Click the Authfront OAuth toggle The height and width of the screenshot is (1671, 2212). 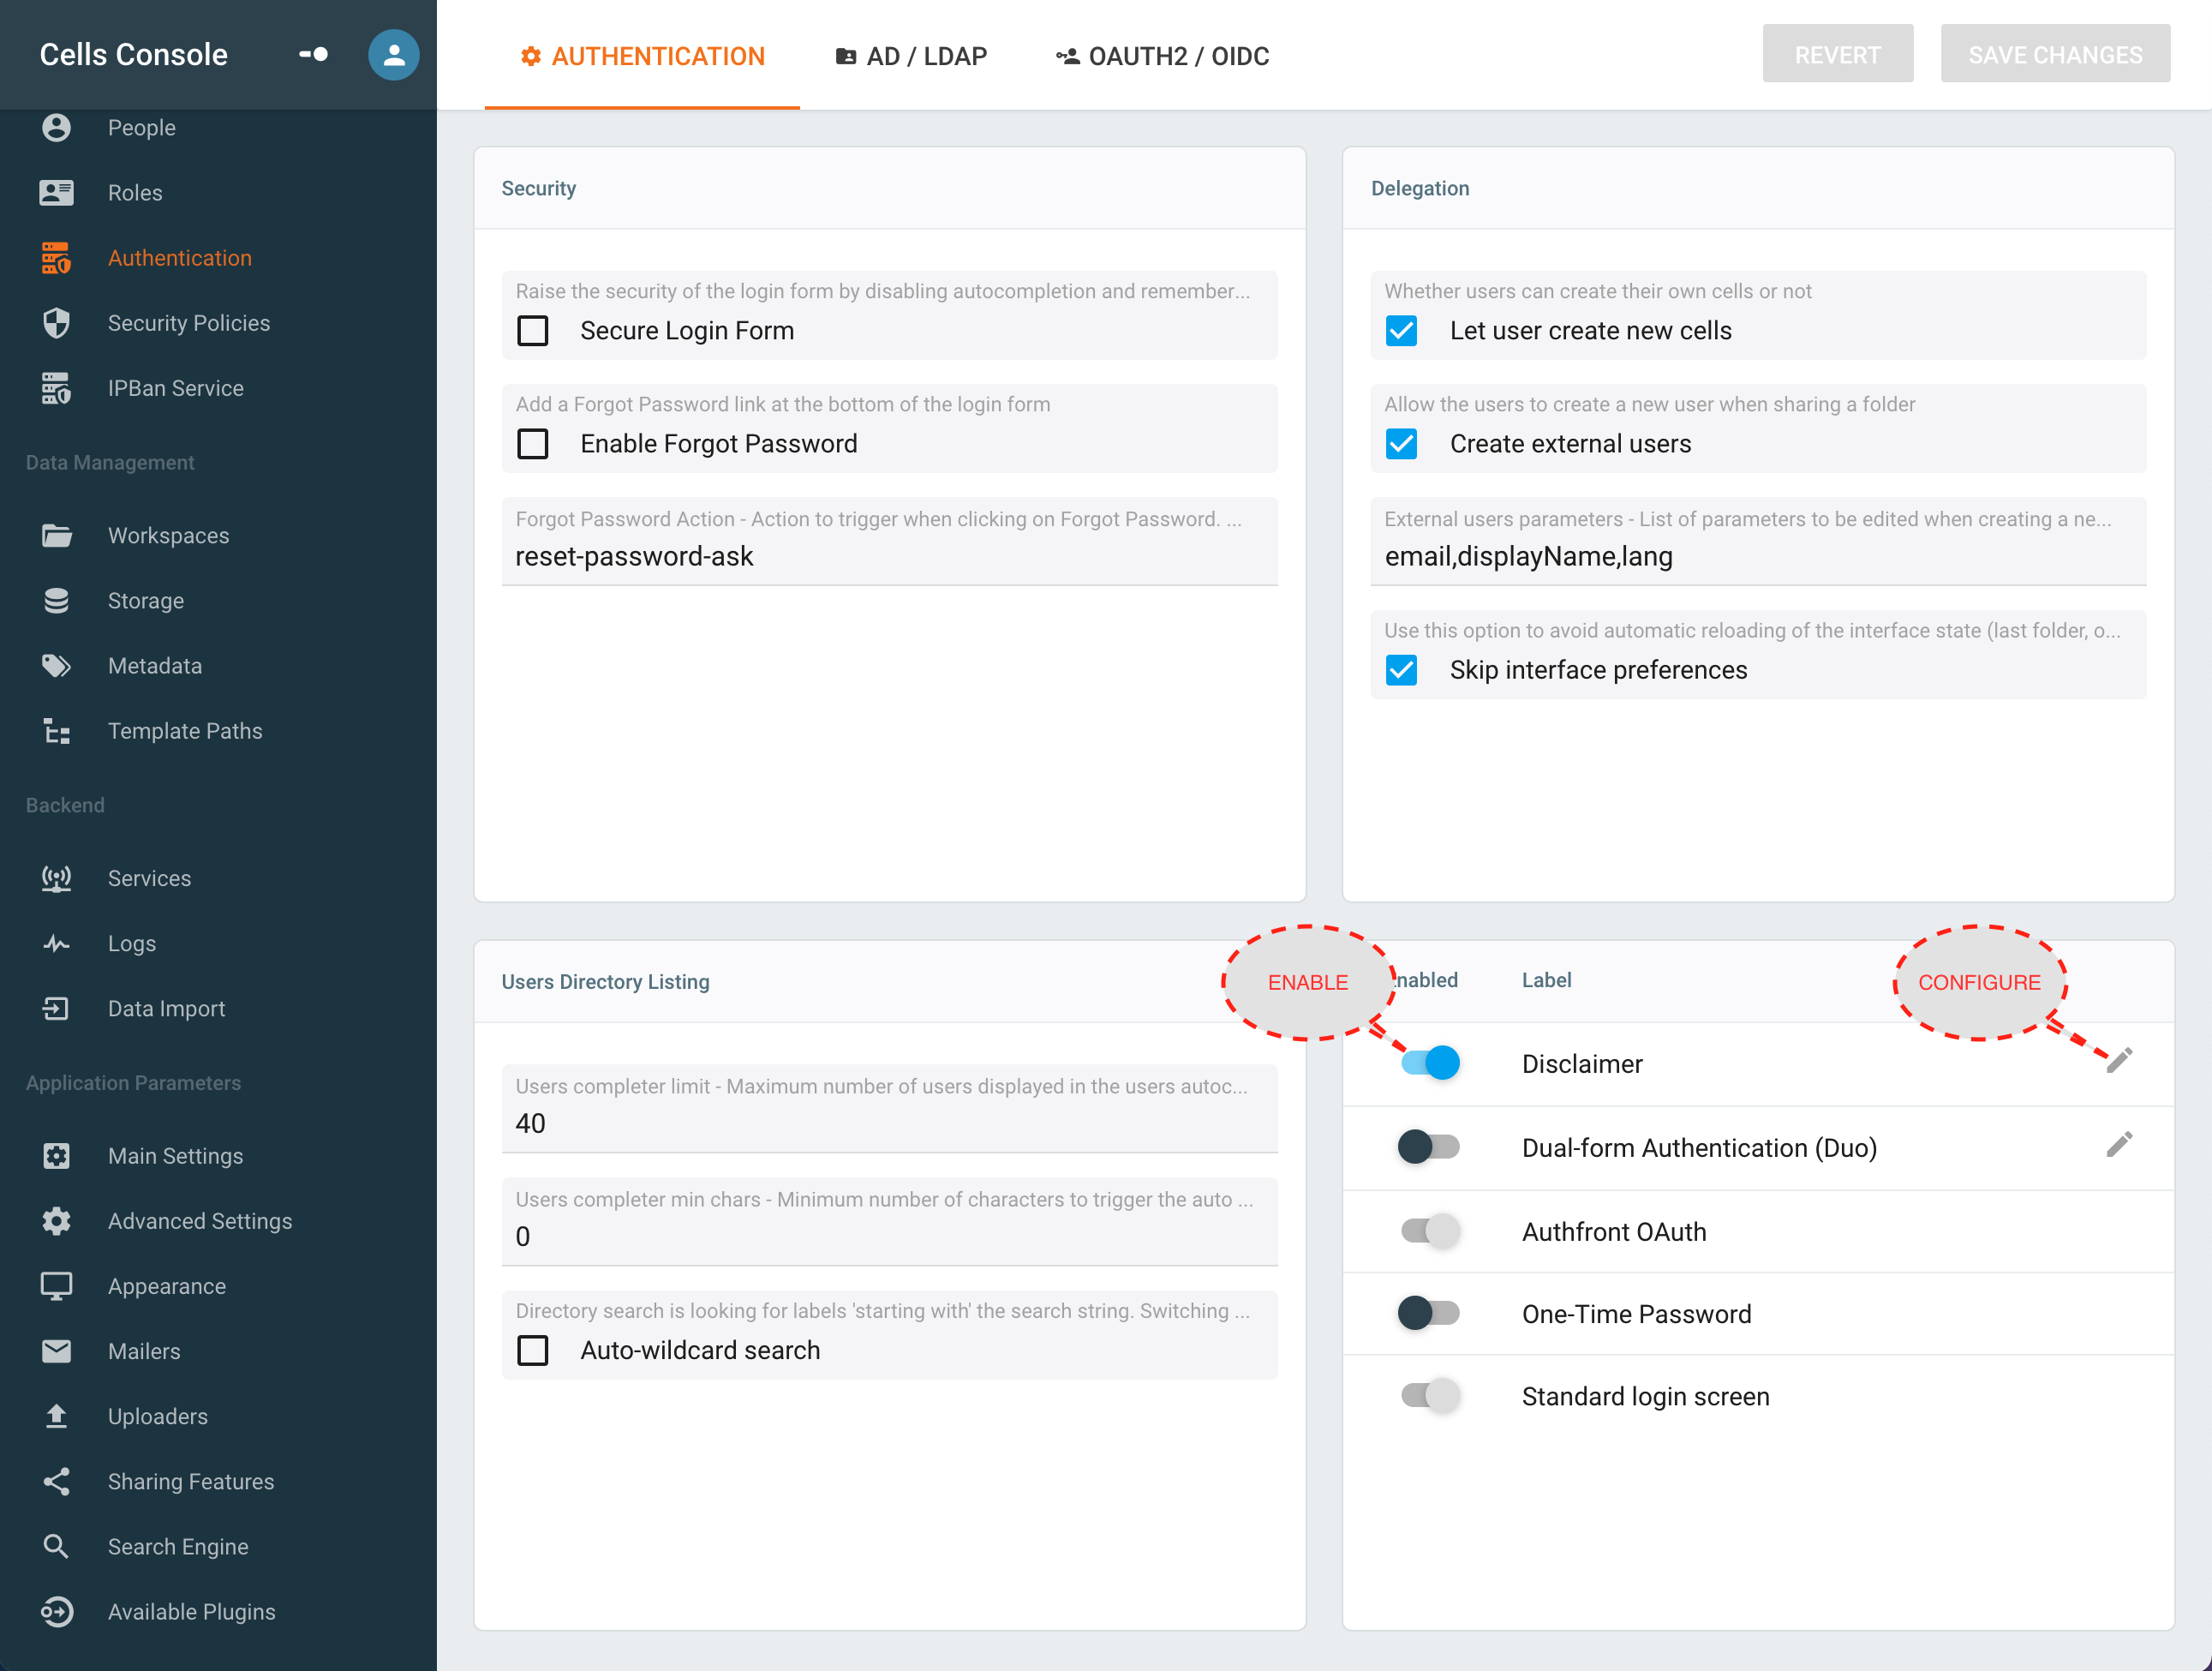click(1429, 1230)
